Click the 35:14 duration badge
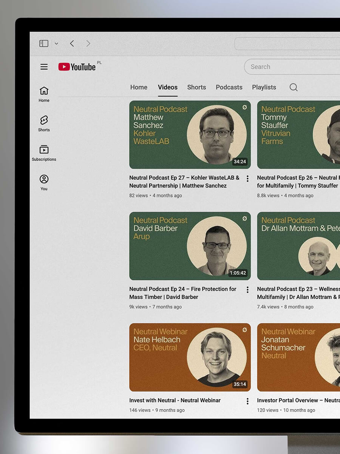 [240, 385]
